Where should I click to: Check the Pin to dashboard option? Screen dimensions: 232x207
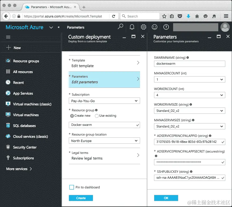pos(72,187)
